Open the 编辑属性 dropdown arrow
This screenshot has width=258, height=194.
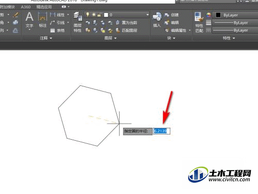pyautogui.click(x=190, y=31)
